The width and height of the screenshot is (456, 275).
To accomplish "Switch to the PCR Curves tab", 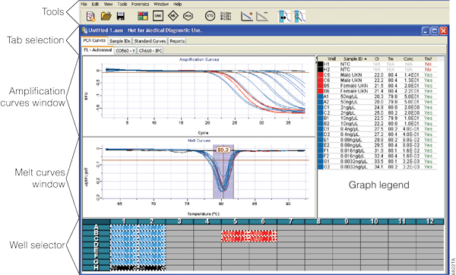I will pyautogui.click(x=94, y=41).
